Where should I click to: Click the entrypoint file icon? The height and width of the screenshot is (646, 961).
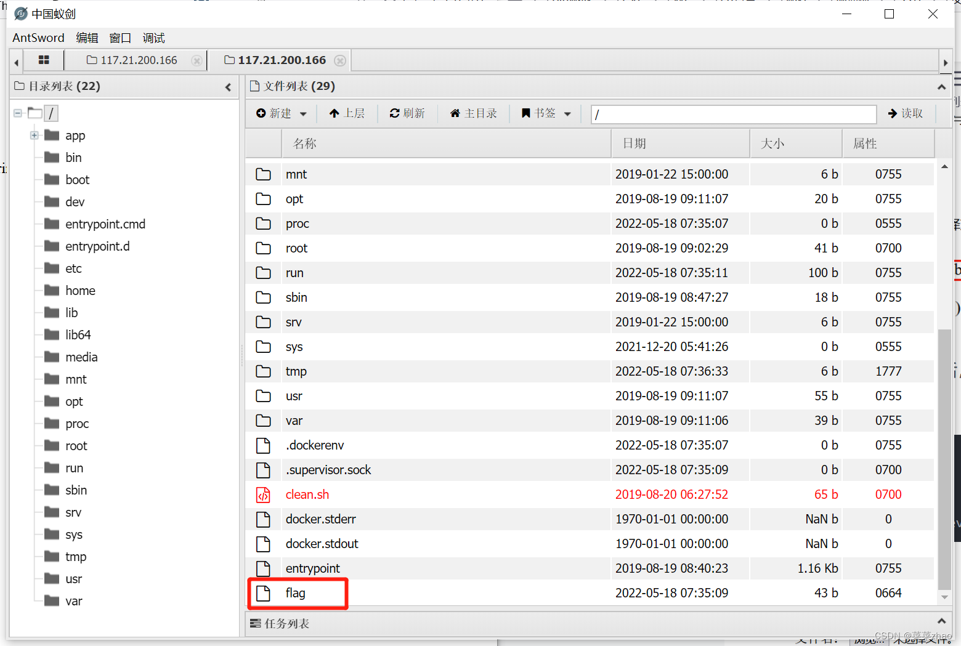(263, 568)
